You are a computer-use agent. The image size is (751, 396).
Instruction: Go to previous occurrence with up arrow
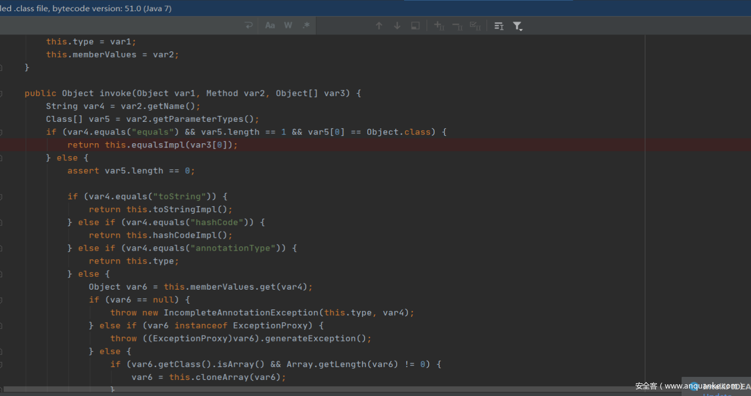pos(379,26)
